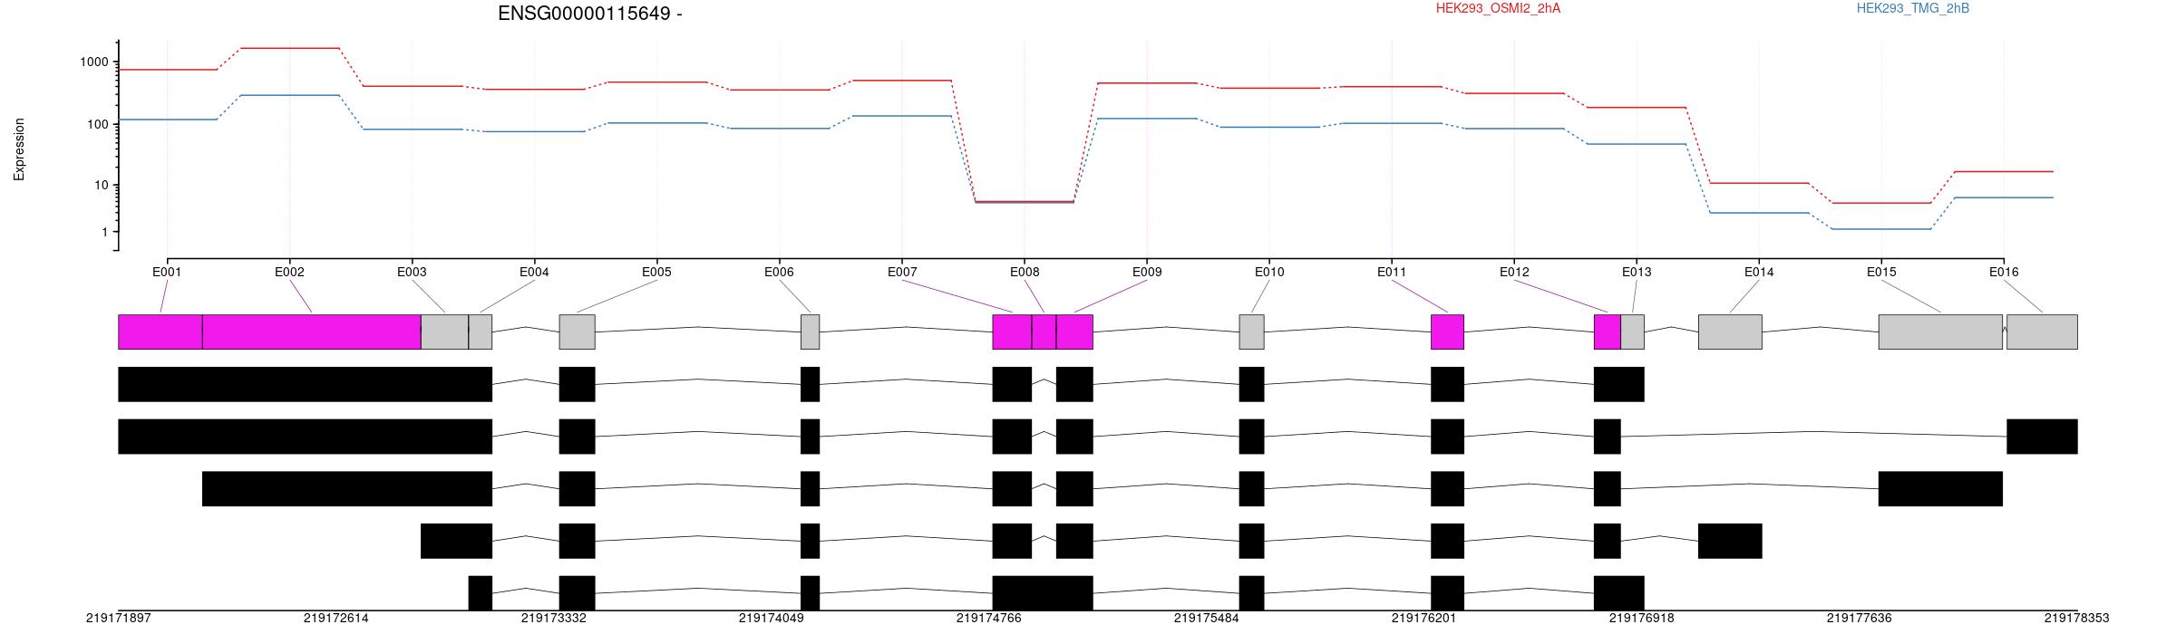Click exon label E012
This screenshot has height=634, width=2176.
coord(1514,272)
